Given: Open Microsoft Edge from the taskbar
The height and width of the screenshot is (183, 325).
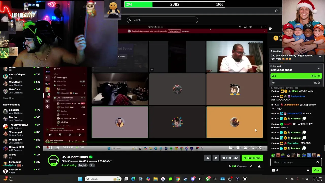Looking at the screenshot, I should click(133, 179).
